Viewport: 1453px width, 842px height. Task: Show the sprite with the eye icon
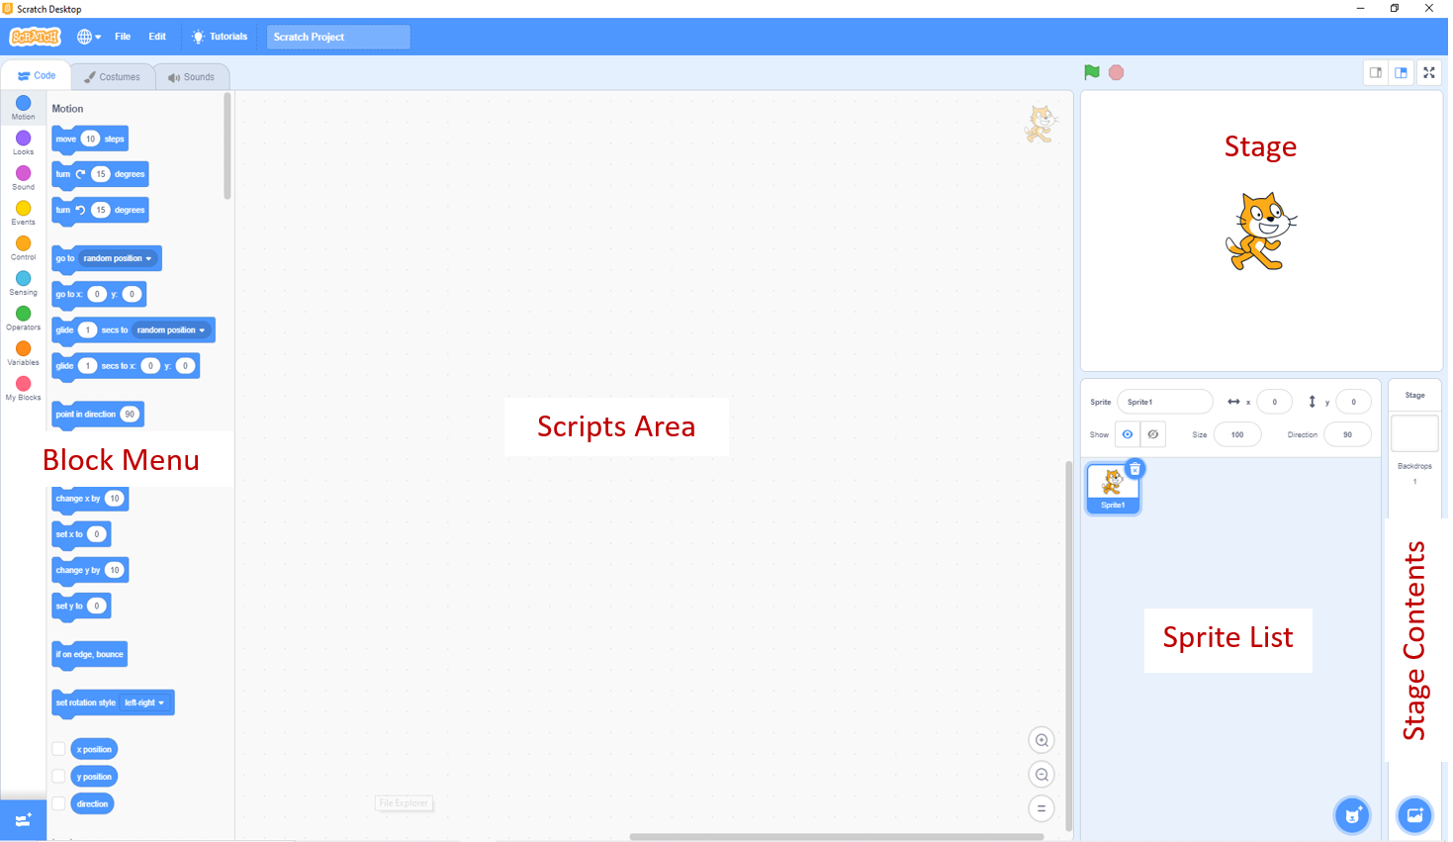coord(1128,434)
